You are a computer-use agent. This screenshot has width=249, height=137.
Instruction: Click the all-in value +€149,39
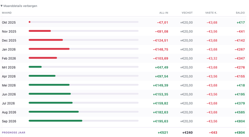[161, 86]
